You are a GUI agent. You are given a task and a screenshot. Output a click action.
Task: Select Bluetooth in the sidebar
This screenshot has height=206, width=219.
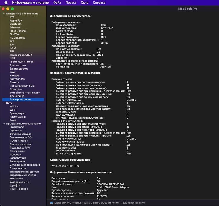coord(16,24)
